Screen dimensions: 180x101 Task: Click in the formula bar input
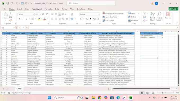click(103, 28)
